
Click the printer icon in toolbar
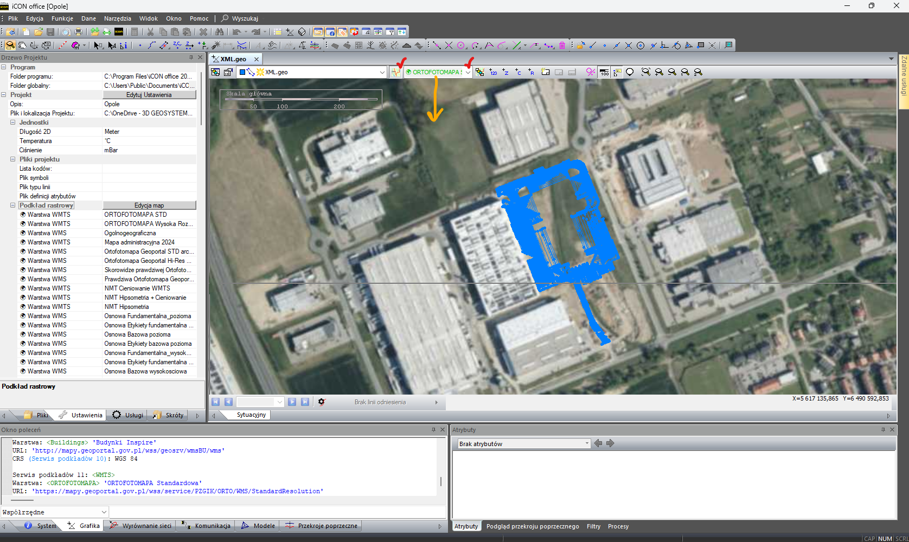pyautogui.click(x=78, y=32)
